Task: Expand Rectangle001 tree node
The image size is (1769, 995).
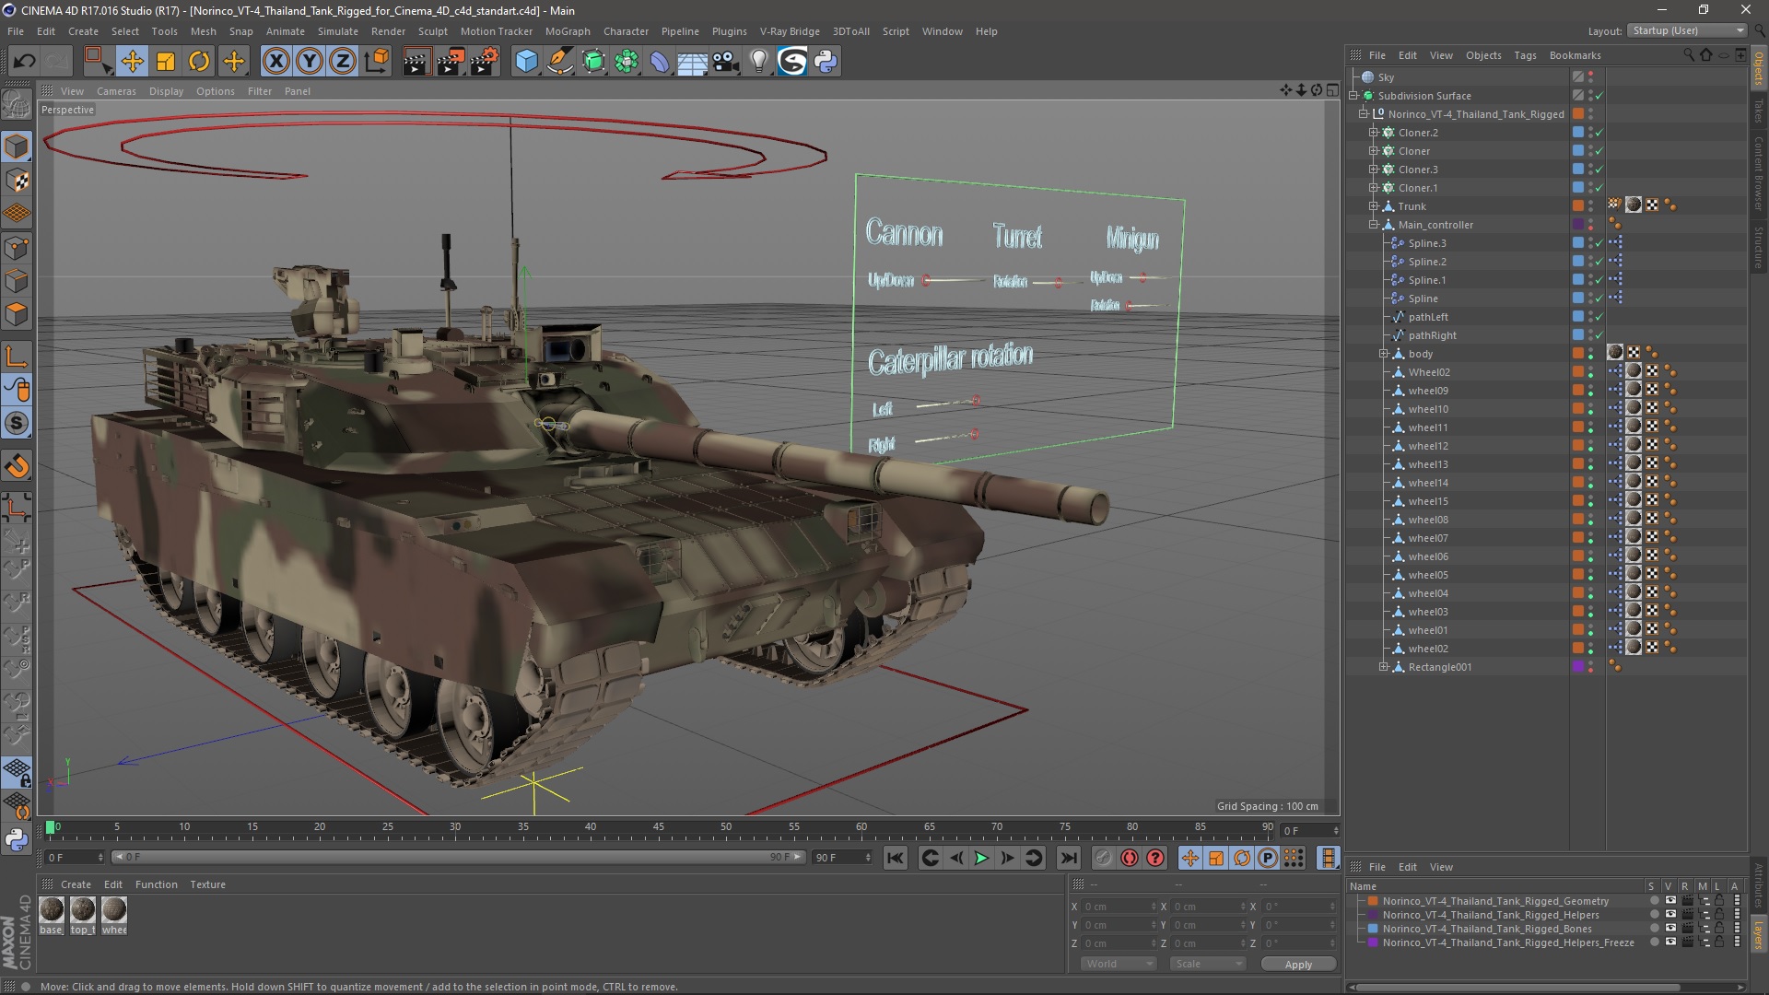Action: click(x=1384, y=667)
